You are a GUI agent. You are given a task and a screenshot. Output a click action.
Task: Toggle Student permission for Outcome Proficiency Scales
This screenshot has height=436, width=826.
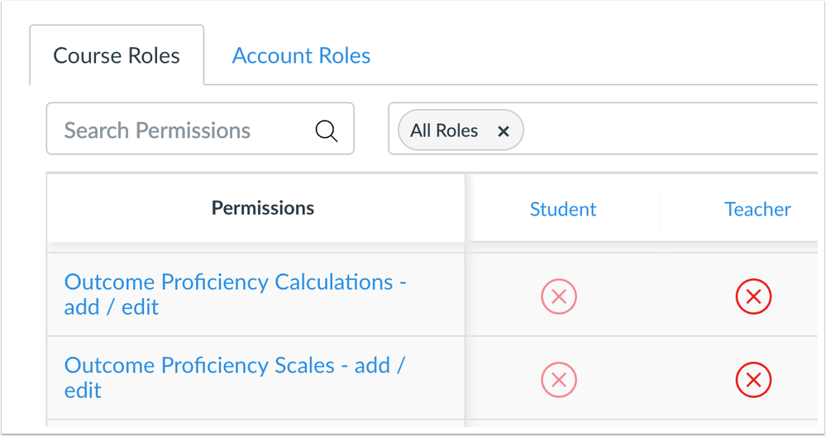click(558, 379)
